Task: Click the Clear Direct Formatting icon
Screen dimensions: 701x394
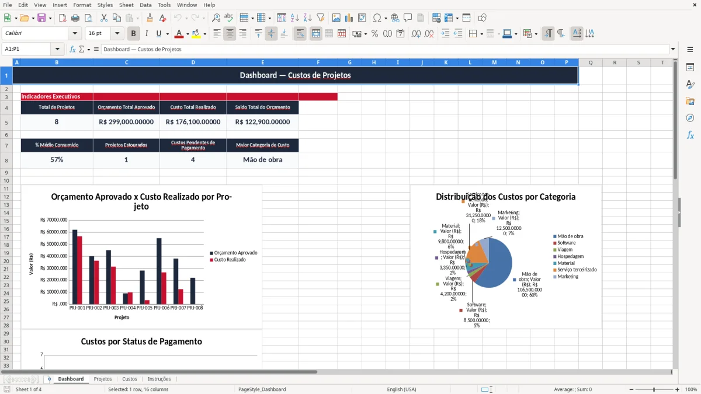Action: click(162, 18)
